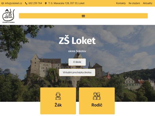Open the hamburger menu icon
Screen dimensions: 155x116
click(83, 16)
